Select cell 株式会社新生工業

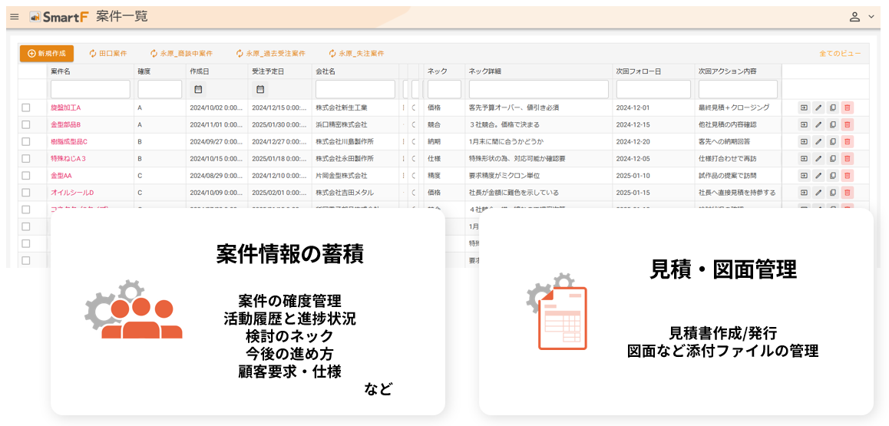[342, 107]
